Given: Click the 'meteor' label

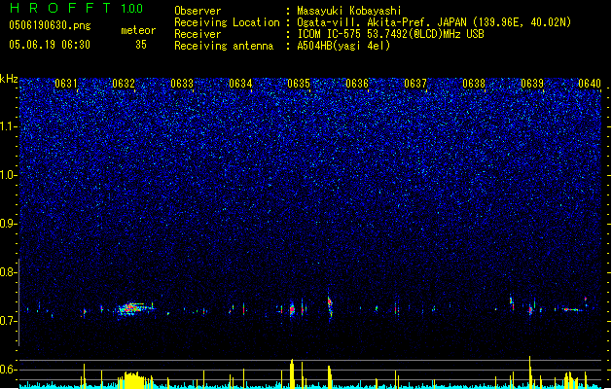Looking at the screenshot, I should [138, 30].
